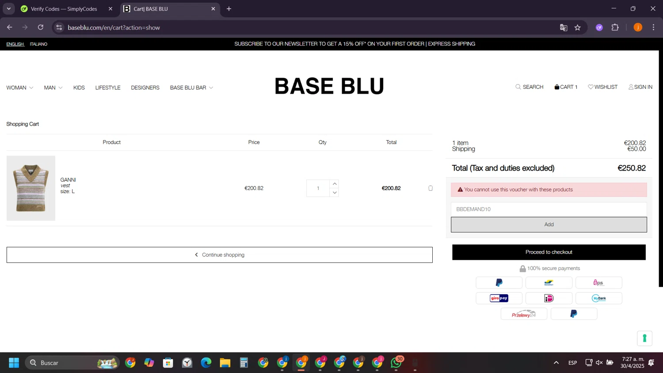Decrease quantity with down arrow

coord(335,193)
